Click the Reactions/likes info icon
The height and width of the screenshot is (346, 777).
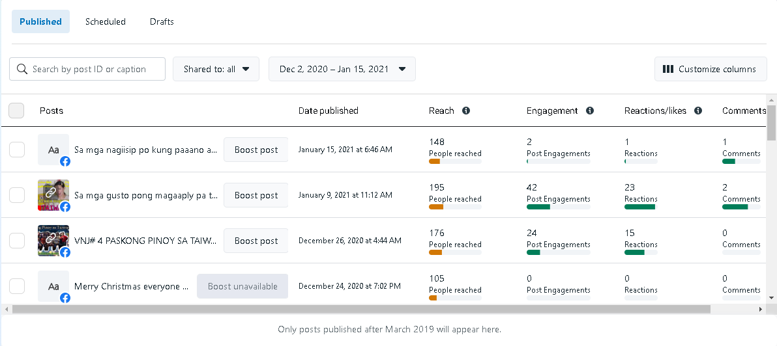click(x=698, y=111)
